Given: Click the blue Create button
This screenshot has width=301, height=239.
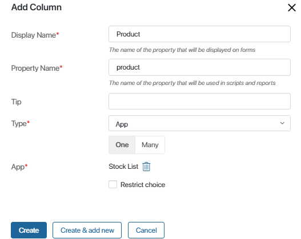Looking at the screenshot, I should [29, 230].
